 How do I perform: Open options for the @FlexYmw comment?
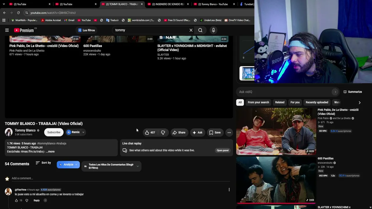pos(229,190)
